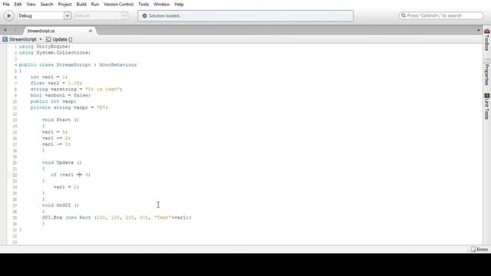
Task: Click 'using UnityEngine;' on line 1
Action: click(x=44, y=46)
